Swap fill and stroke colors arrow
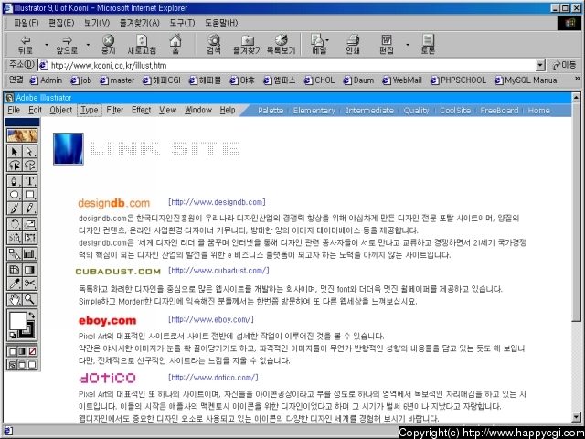This screenshot has height=439, width=585. pos(32,316)
